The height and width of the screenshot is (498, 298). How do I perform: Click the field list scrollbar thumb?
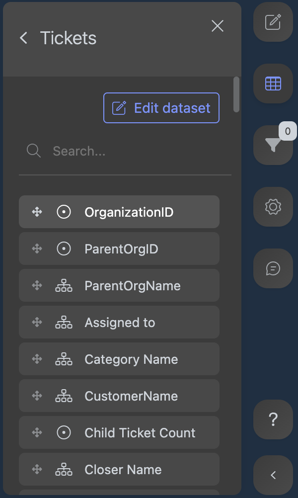click(x=236, y=94)
